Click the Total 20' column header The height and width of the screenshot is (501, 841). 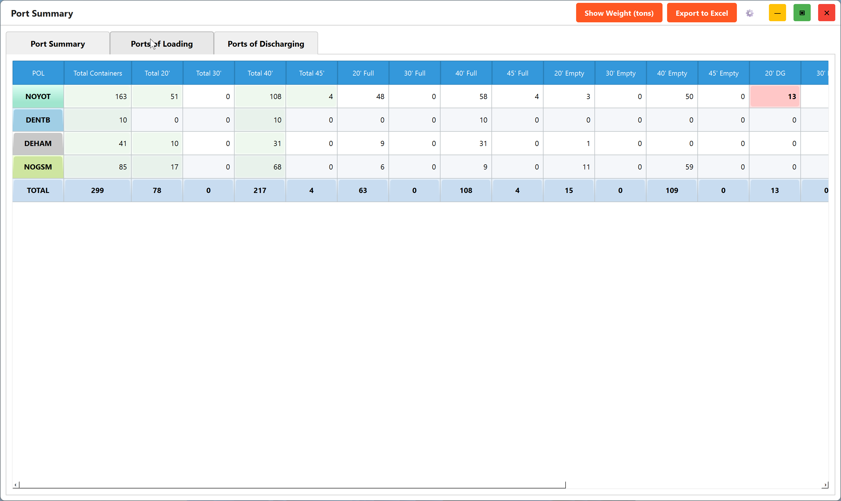tap(157, 73)
